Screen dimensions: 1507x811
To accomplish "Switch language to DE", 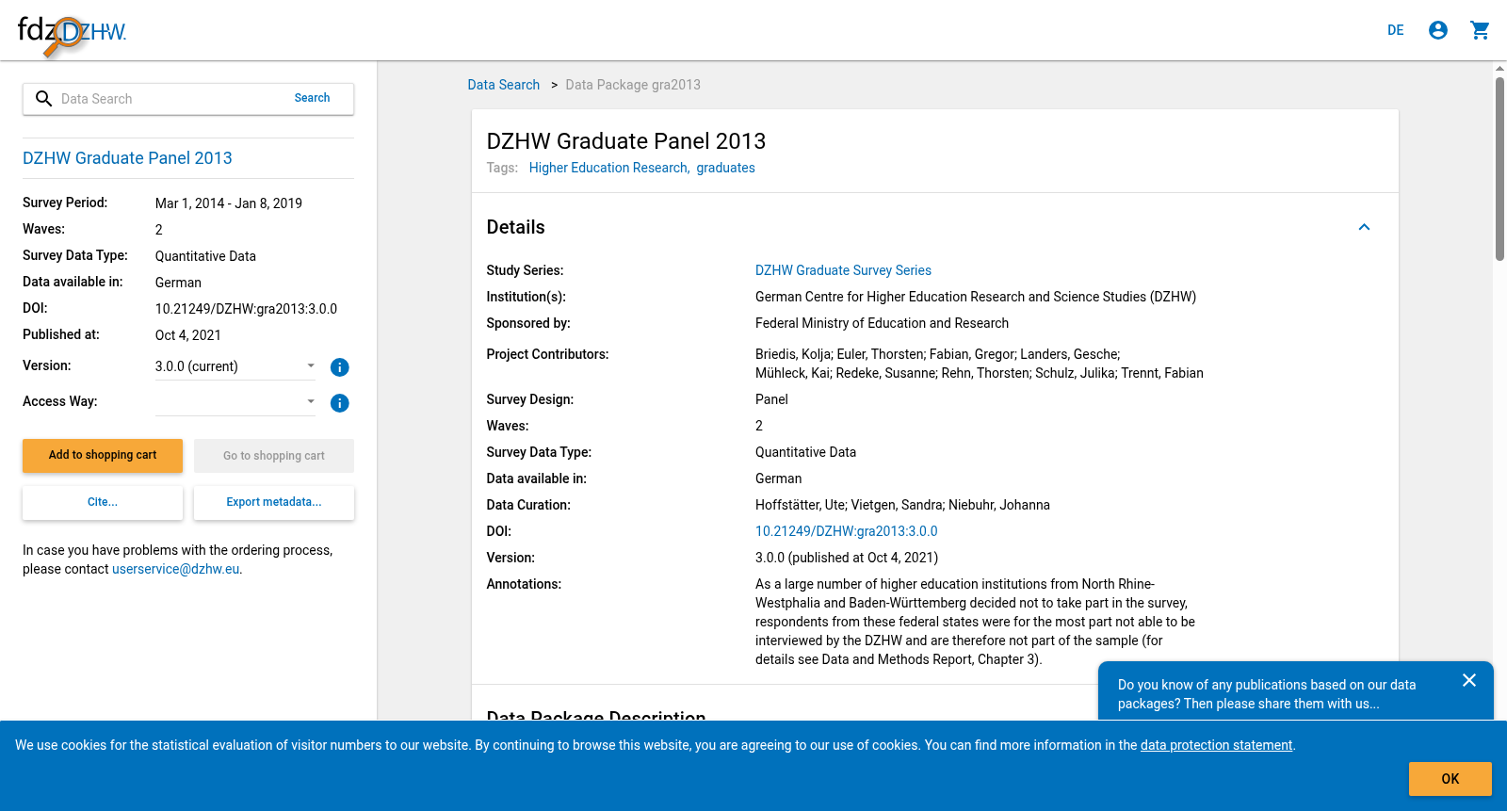I will [x=1396, y=30].
